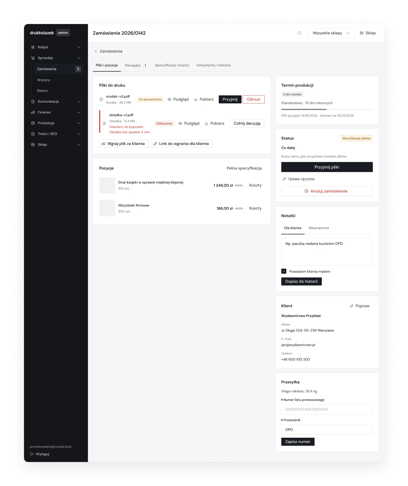
Task: Open the Sklep storefront link icon
Action: 361,33
